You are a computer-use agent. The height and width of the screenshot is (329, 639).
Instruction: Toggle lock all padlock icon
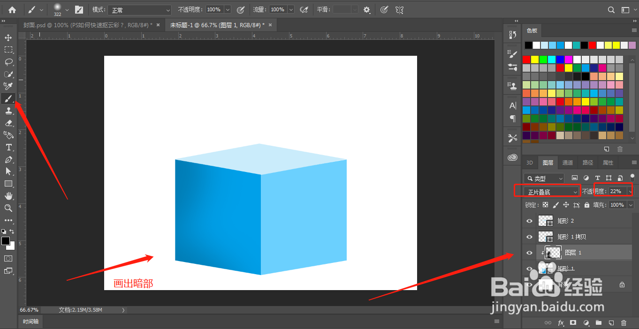point(587,205)
